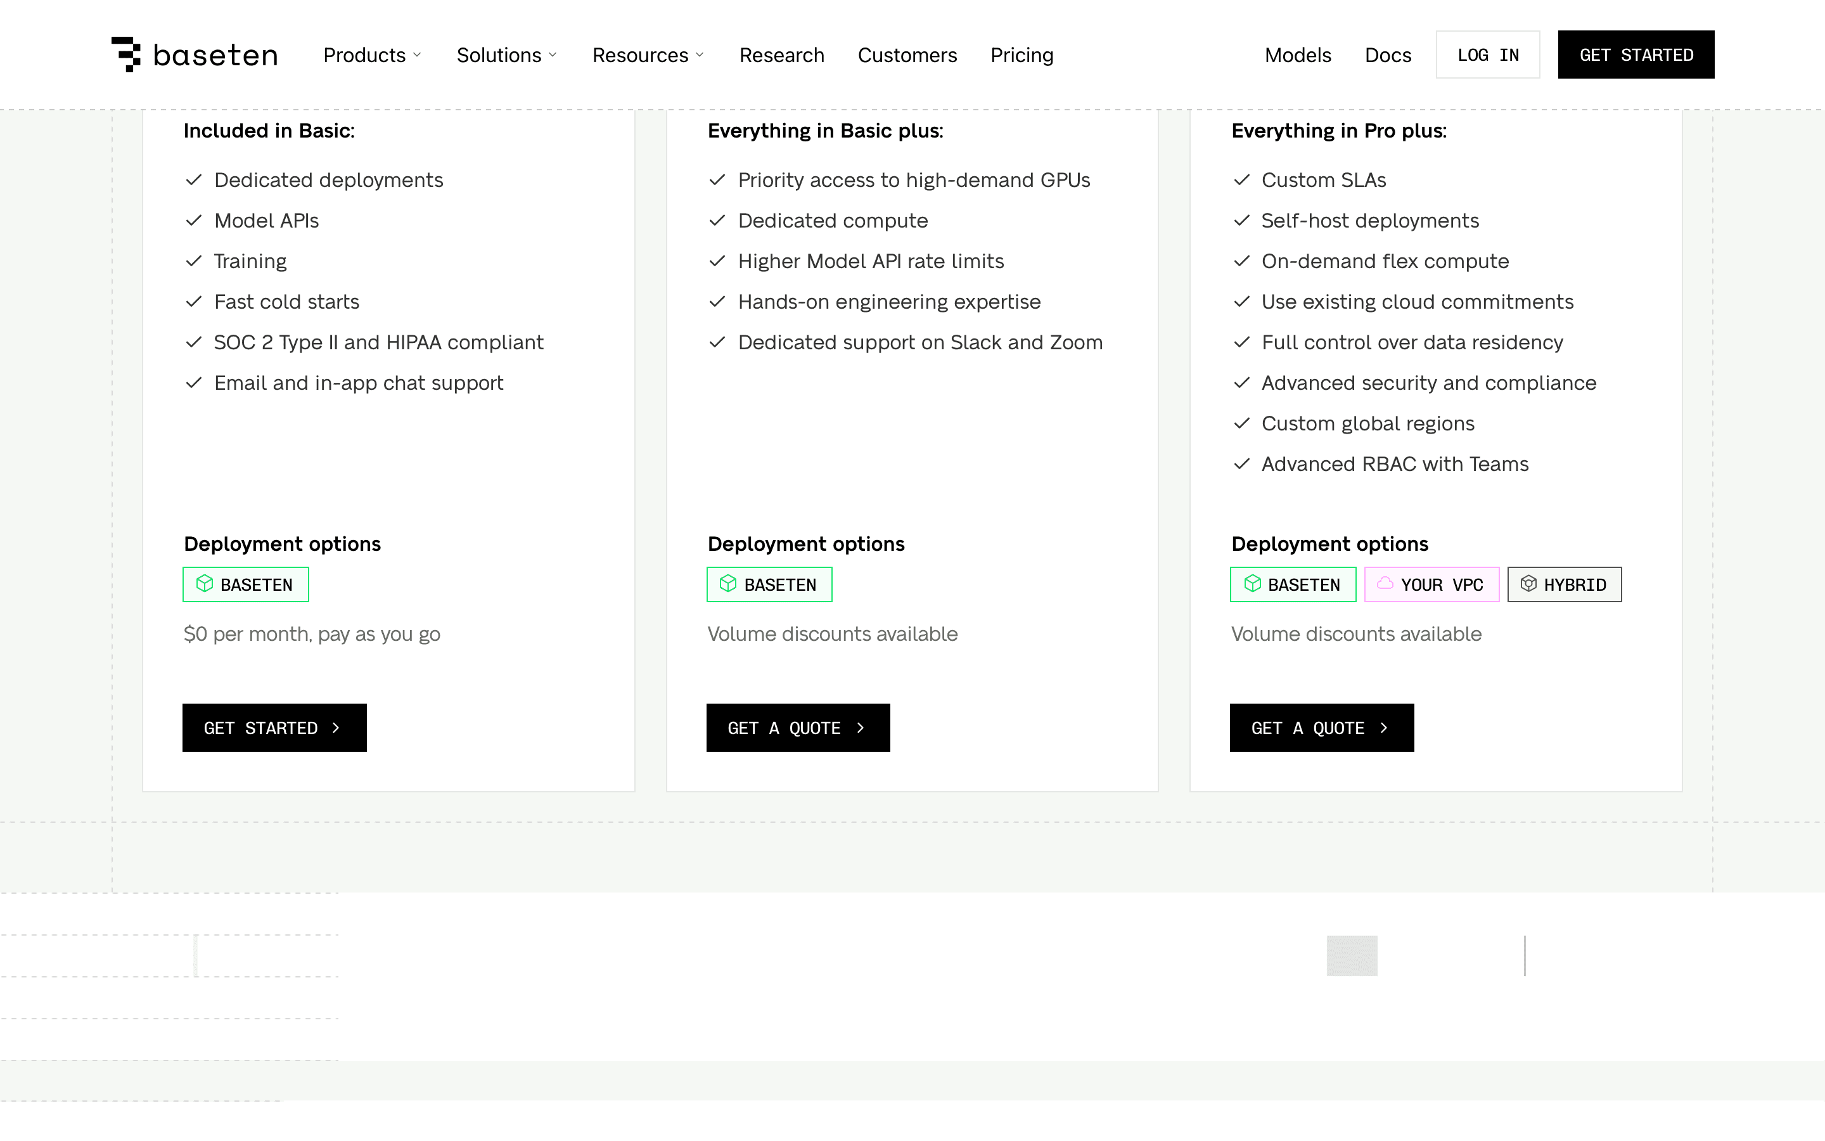Click the YOUR VPC deployment badge
Viewport: 1825px width, 1141px height.
tap(1431, 584)
